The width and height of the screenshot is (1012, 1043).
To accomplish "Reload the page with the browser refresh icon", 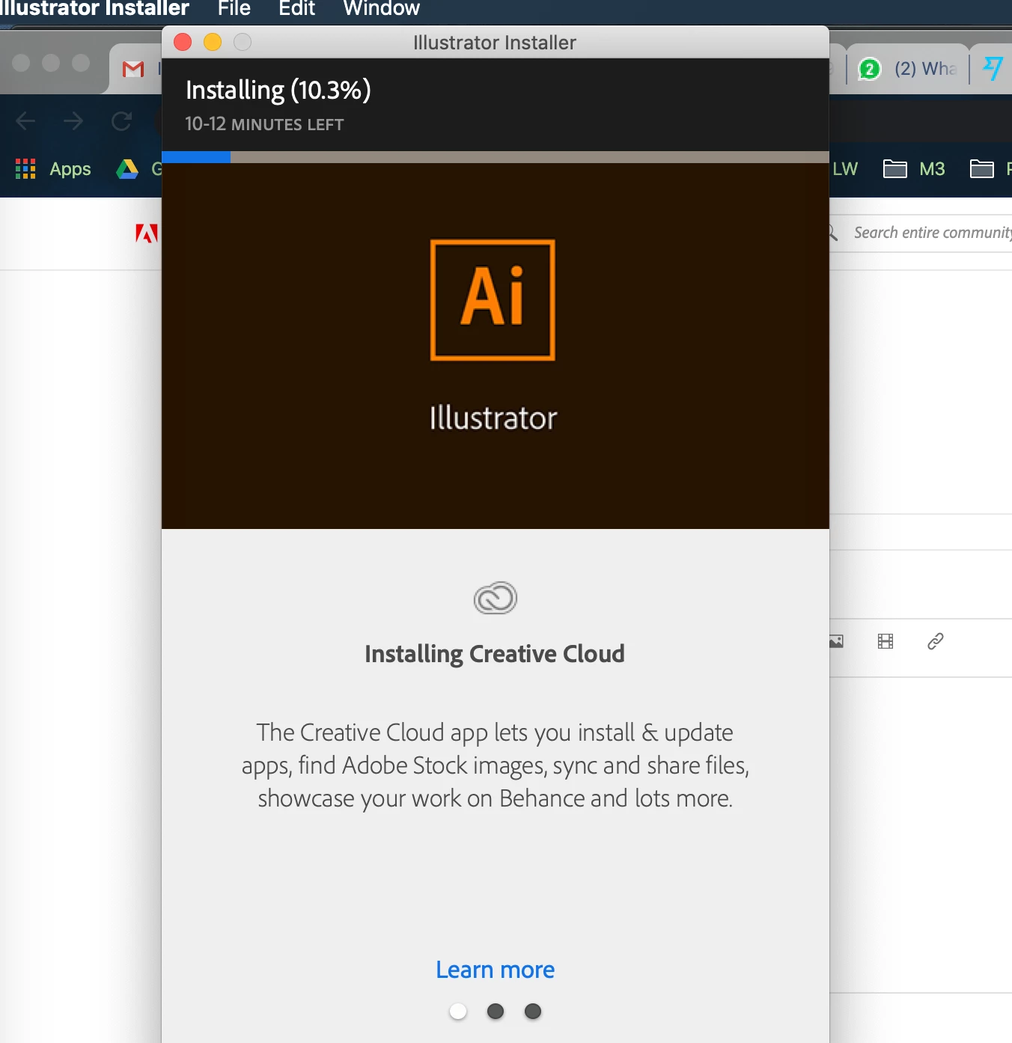I will tap(121, 120).
